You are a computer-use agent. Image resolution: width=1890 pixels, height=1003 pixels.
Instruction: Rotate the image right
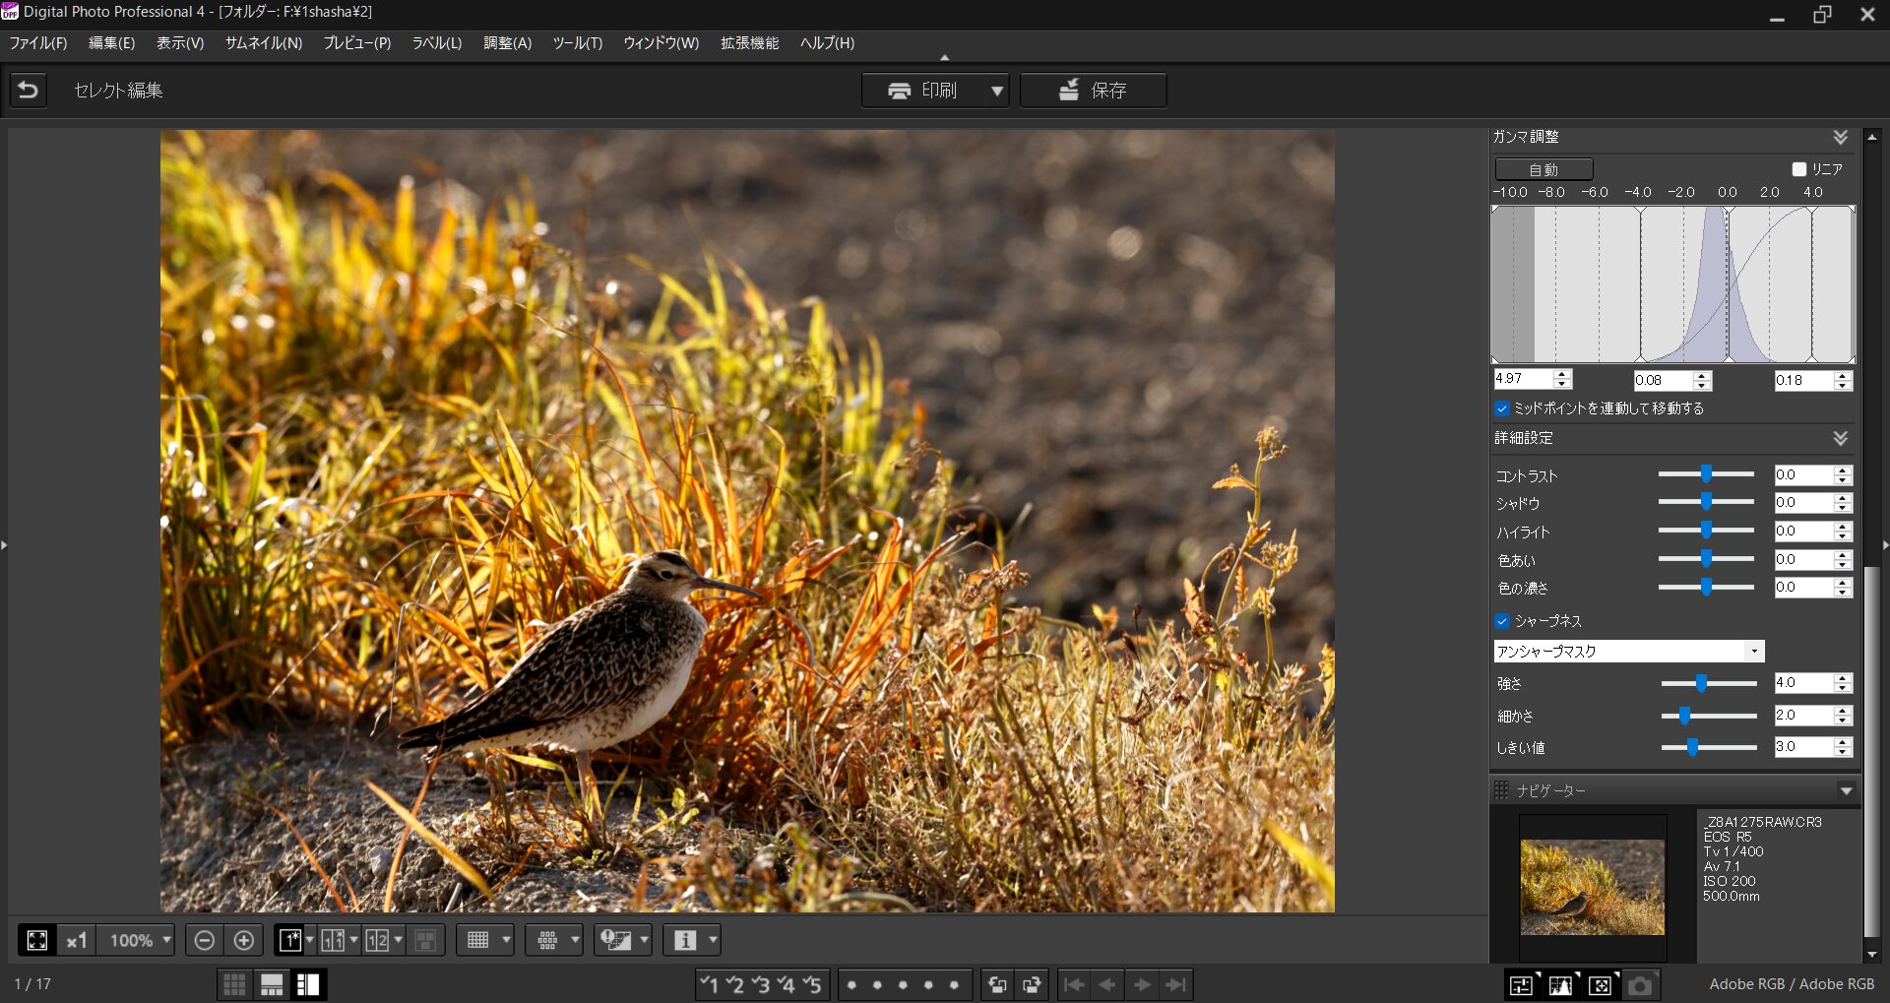point(1032,984)
